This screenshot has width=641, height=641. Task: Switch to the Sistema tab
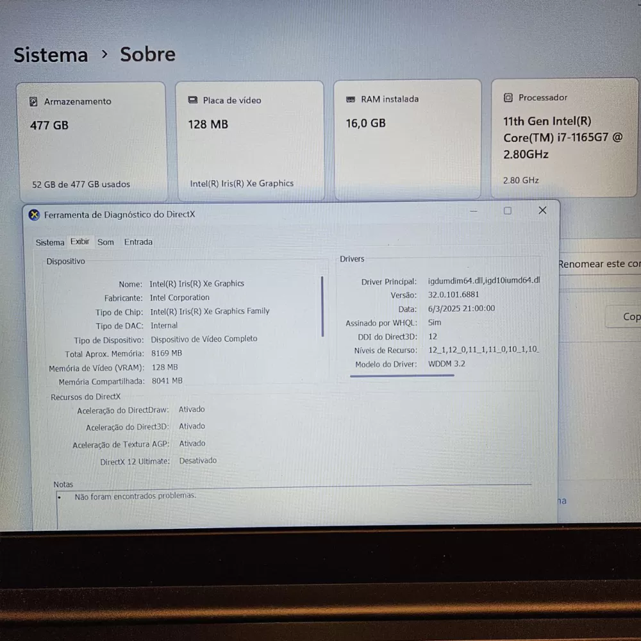50,242
